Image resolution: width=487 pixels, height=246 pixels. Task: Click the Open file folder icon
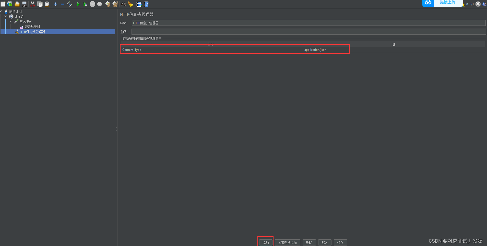pyautogui.click(x=17, y=4)
